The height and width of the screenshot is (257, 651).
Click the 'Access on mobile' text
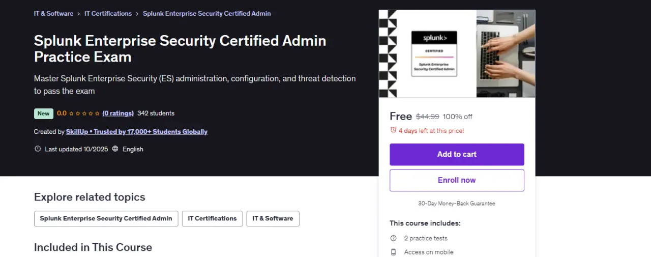pyautogui.click(x=429, y=252)
